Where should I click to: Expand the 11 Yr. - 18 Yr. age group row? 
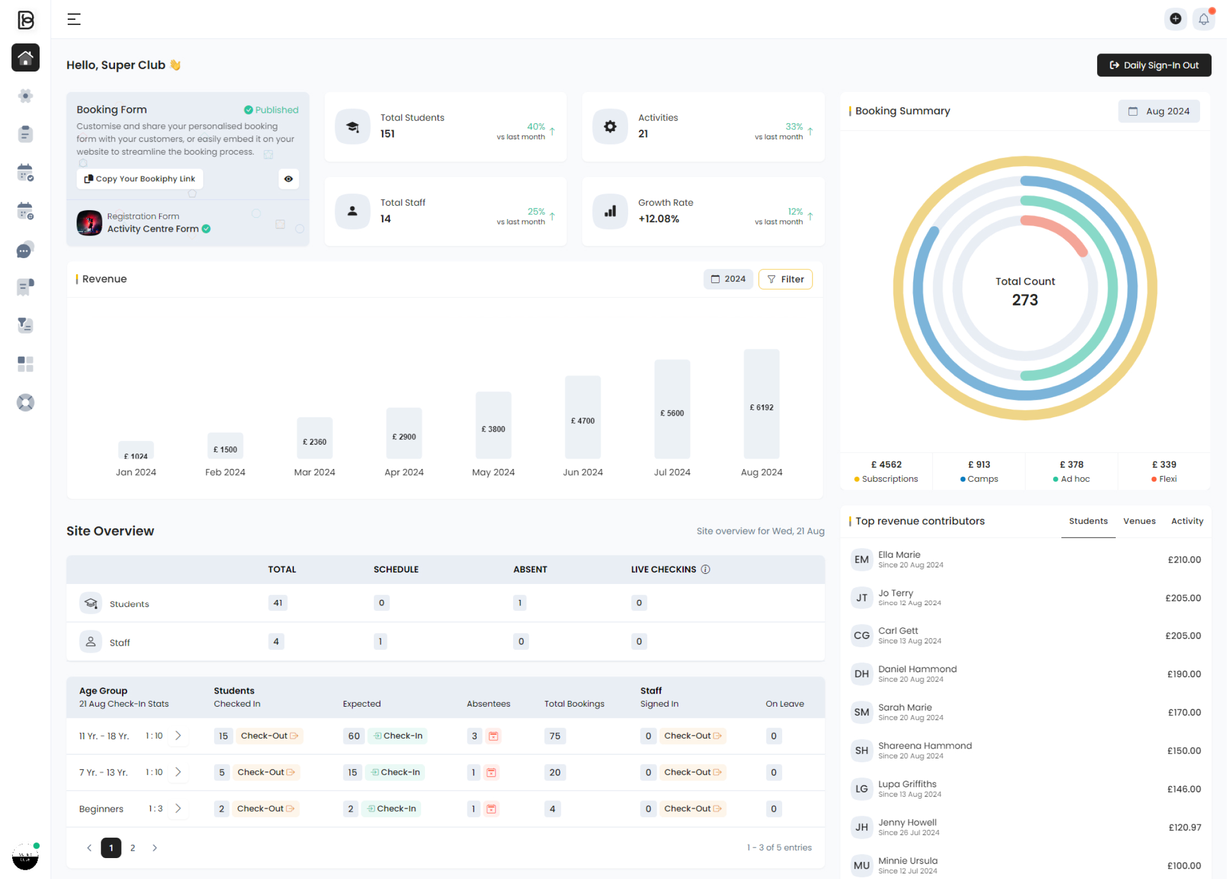pos(178,735)
